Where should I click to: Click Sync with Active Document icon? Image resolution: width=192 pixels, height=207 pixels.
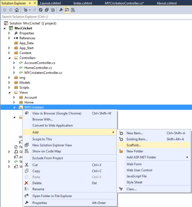click(x=35, y=10)
